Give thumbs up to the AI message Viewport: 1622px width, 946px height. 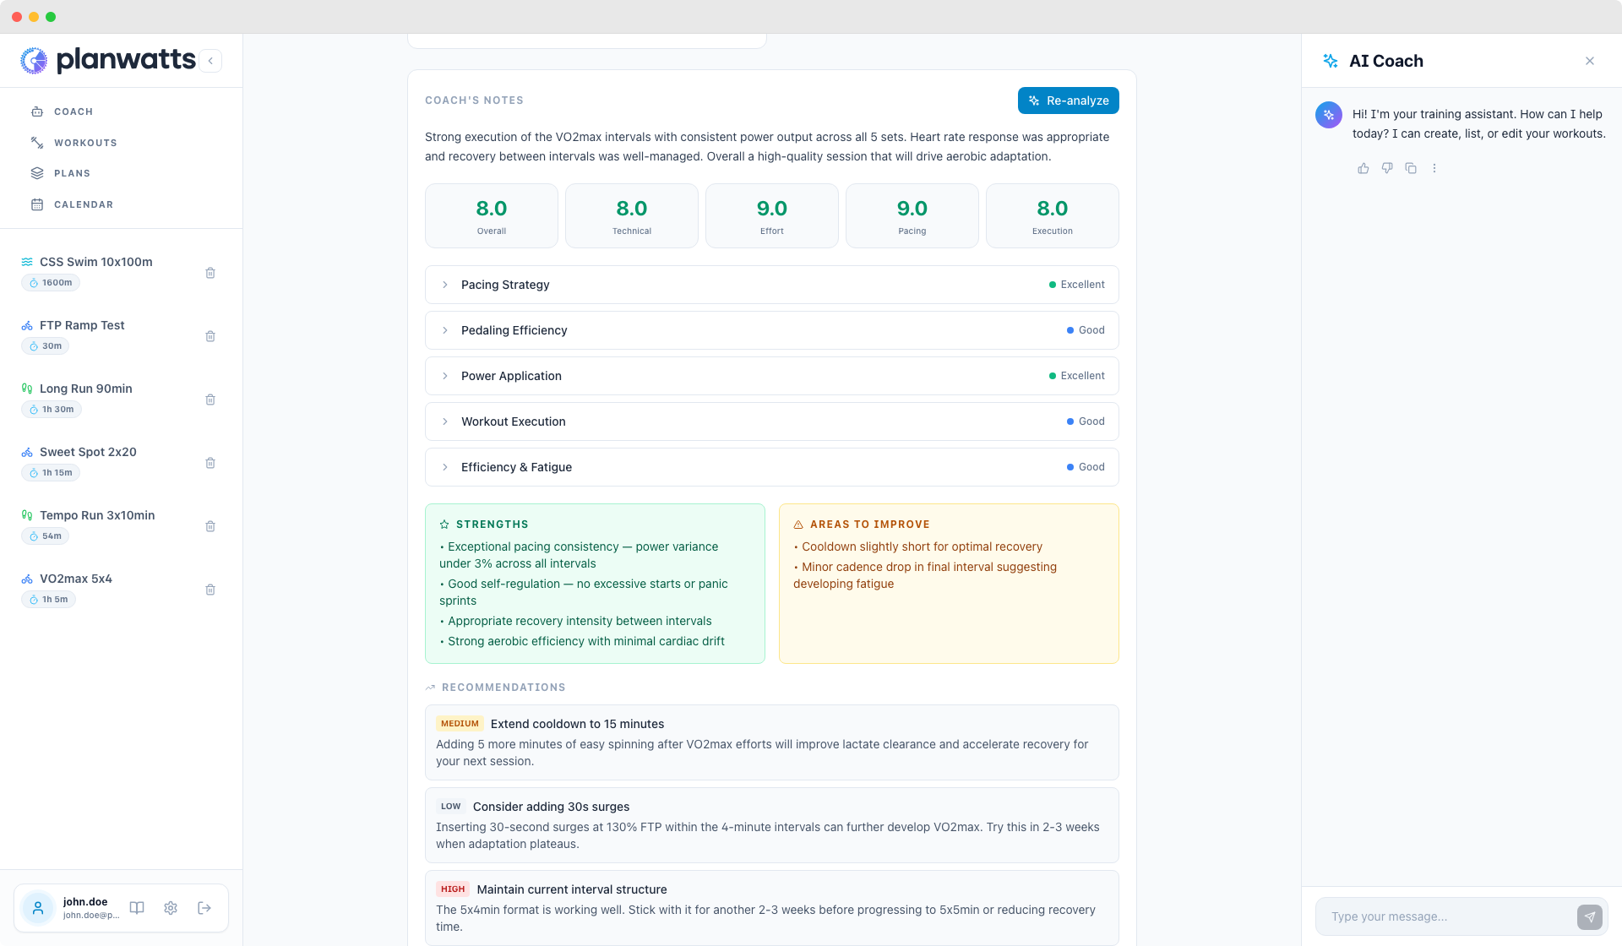(1363, 168)
